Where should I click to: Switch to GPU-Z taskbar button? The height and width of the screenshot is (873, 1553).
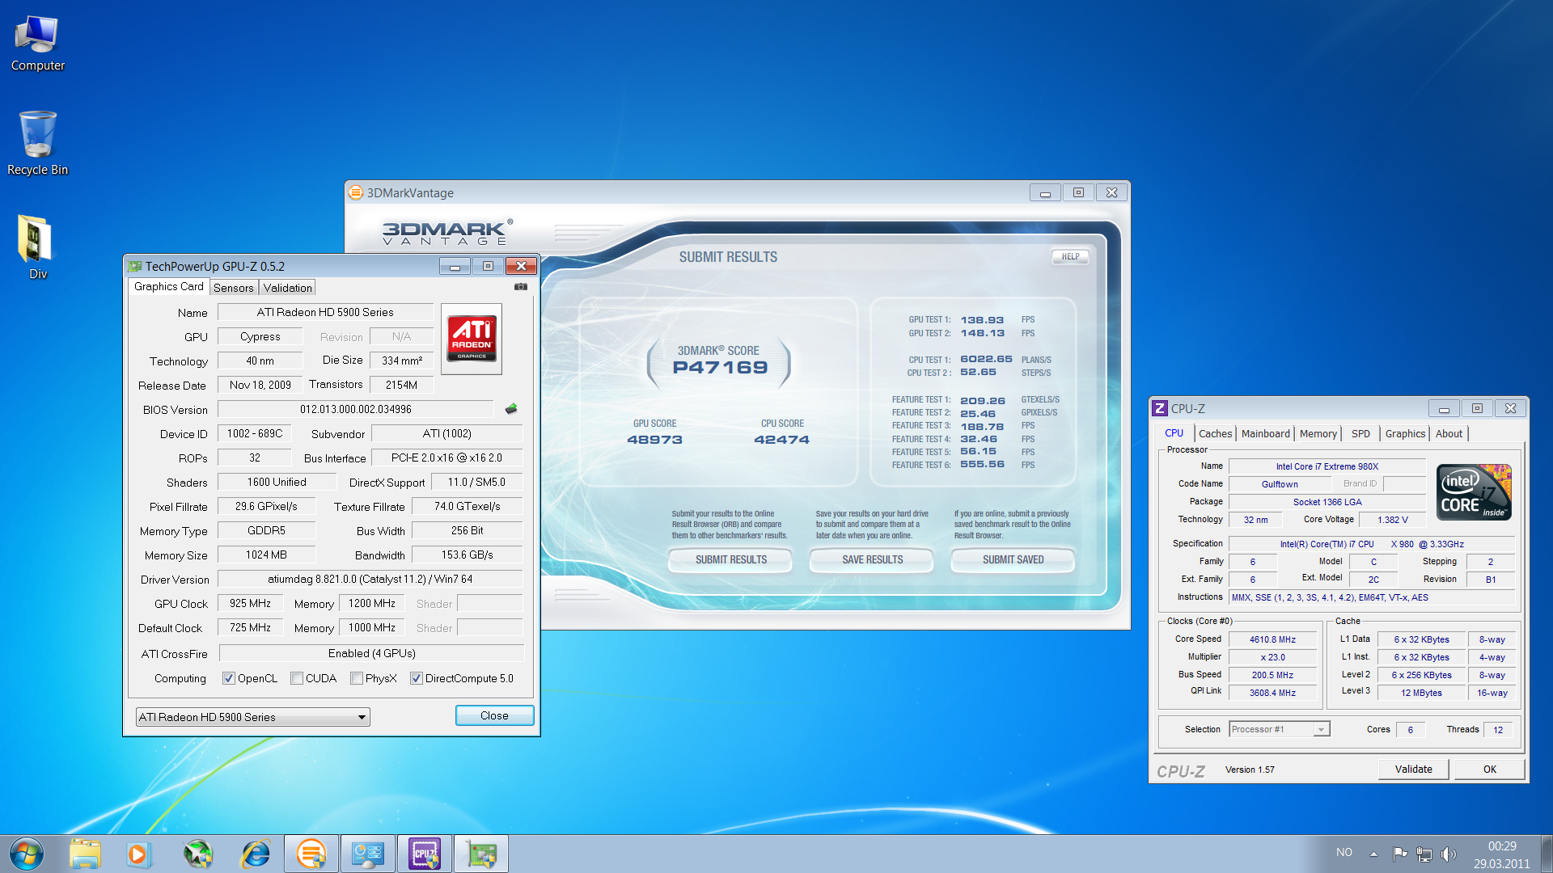481,854
